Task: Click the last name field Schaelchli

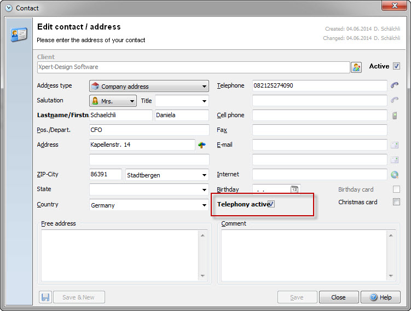Action: tap(120, 115)
